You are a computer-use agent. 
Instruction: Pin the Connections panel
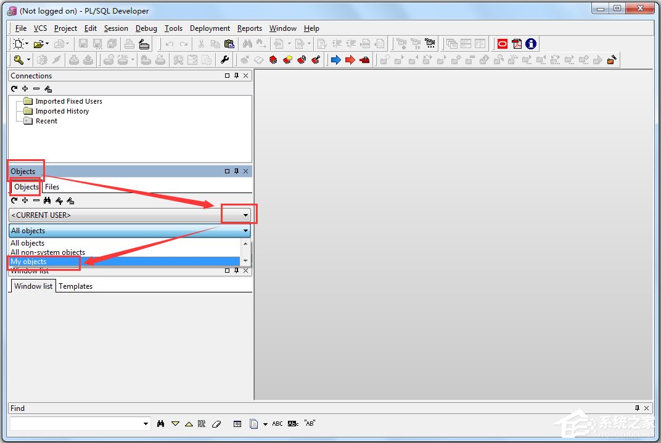coord(236,76)
